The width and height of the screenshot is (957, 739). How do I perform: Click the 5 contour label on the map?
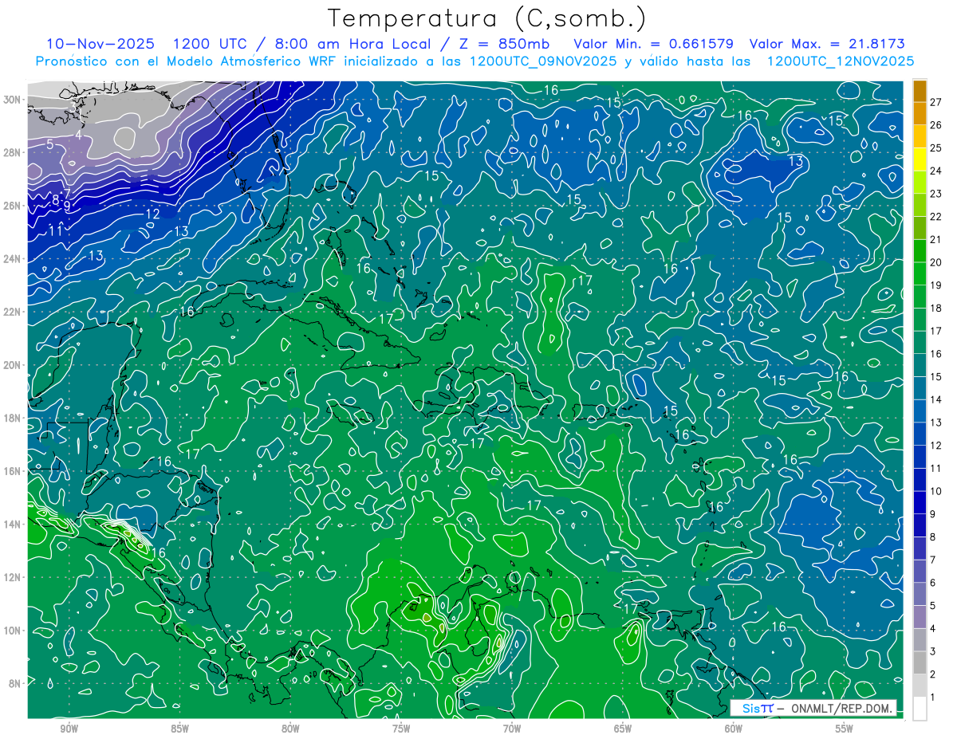(x=49, y=144)
